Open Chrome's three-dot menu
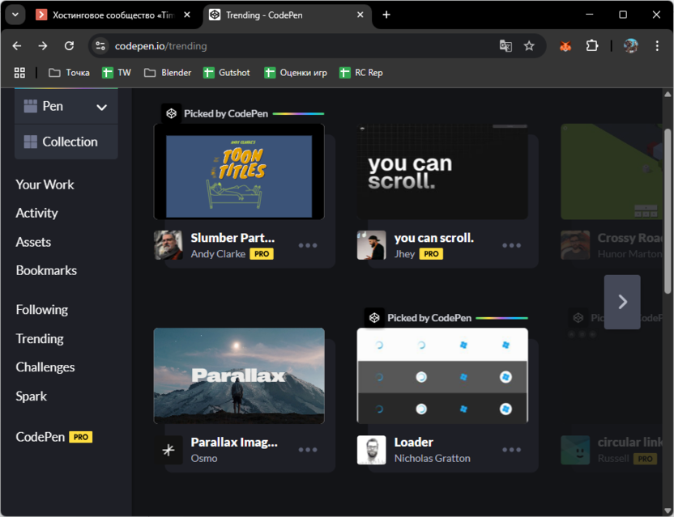 coord(657,45)
